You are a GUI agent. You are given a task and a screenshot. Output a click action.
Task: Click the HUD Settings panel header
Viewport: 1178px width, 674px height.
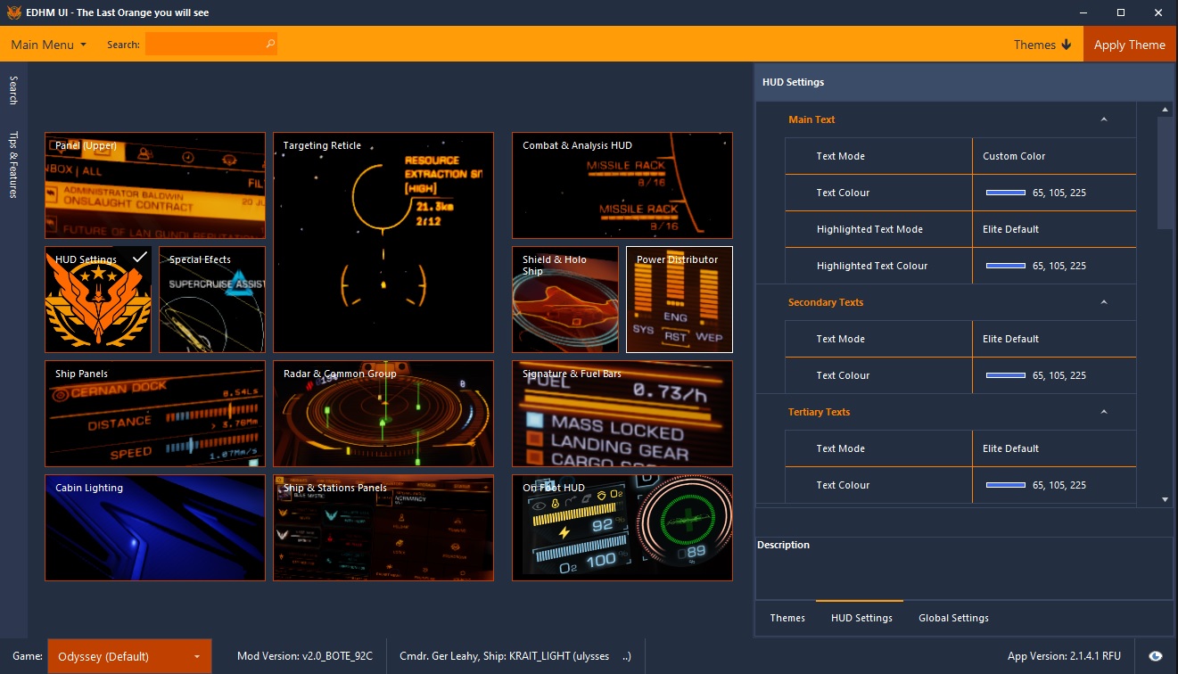point(963,82)
